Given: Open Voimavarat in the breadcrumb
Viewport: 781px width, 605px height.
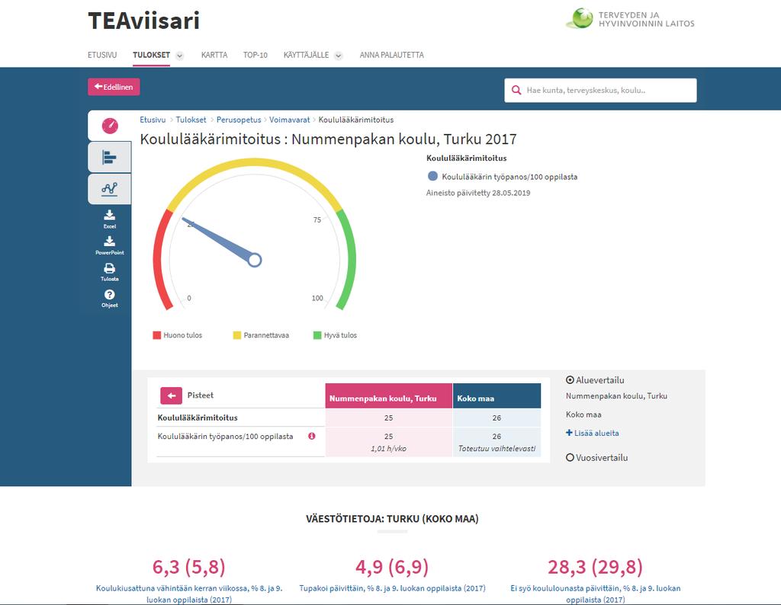Looking at the screenshot, I should coord(289,120).
